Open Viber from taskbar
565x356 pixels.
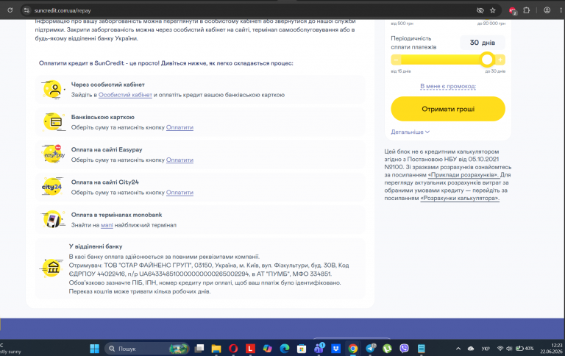(405, 349)
